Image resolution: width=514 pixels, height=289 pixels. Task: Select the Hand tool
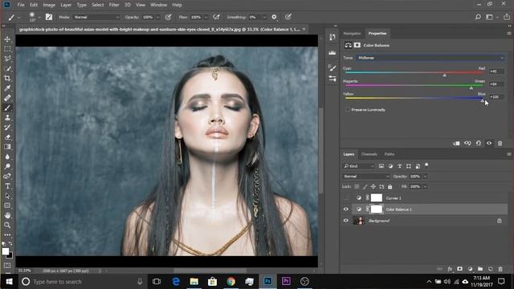(x=7, y=215)
